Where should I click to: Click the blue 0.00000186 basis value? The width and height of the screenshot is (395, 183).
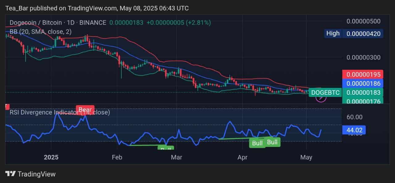[x=363, y=83]
